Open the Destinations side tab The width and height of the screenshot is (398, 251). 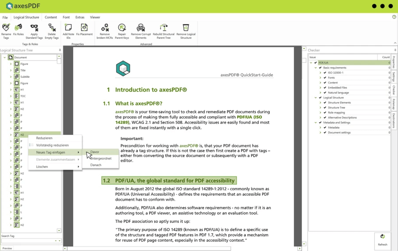coord(394,120)
